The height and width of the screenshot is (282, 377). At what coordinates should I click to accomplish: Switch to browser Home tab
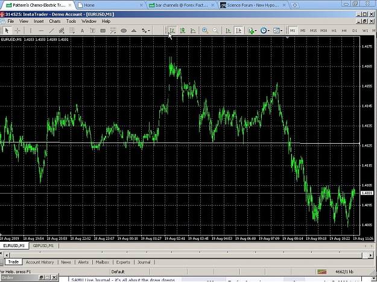click(109, 5)
